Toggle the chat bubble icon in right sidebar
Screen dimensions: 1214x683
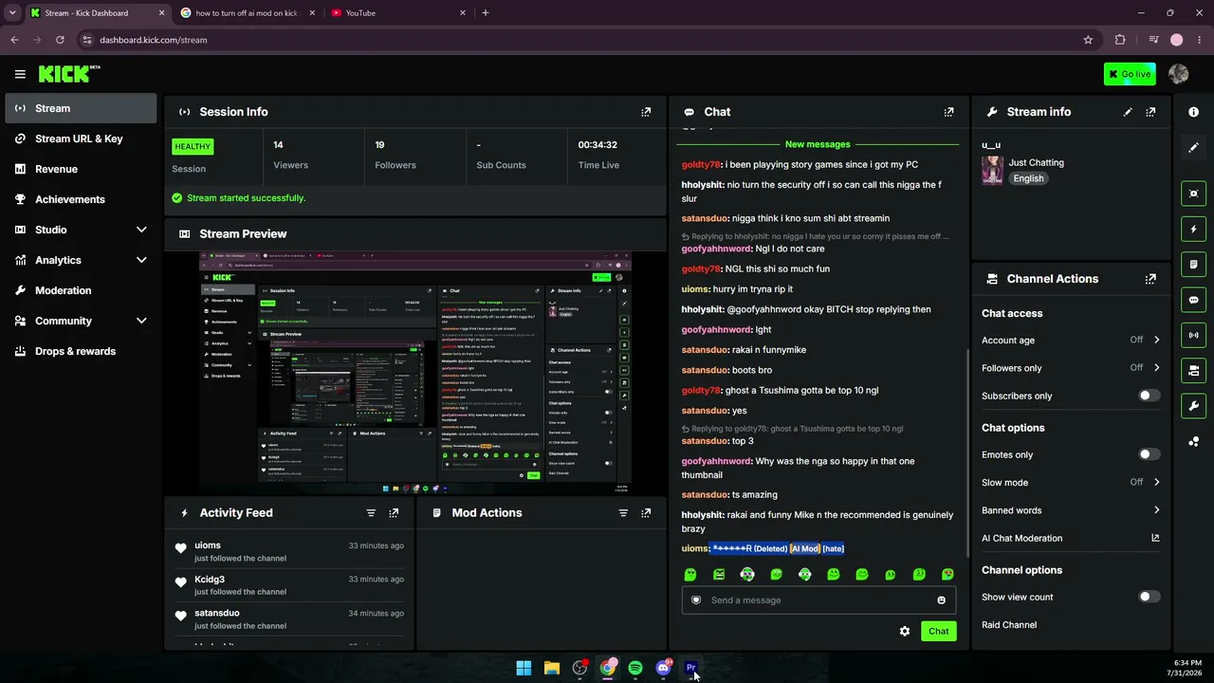coord(1193,300)
